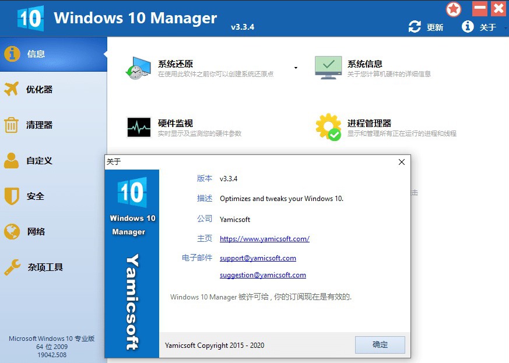Click the support@yamicsoft.com email link
The width and height of the screenshot is (509, 363).
coord(258,258)
